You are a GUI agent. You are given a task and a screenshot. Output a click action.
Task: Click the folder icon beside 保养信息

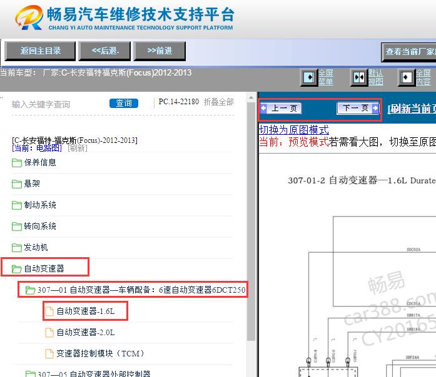coord(17,163)
